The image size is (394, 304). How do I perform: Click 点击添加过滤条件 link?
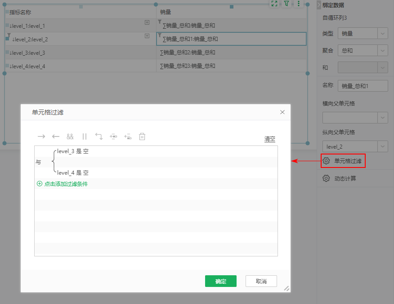pos(66,184)
